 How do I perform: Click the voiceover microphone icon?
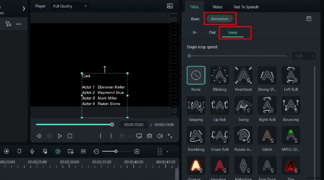point(32,151)
